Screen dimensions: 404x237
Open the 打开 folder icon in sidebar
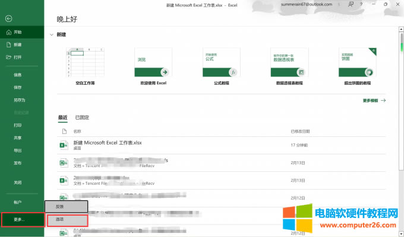8,57
